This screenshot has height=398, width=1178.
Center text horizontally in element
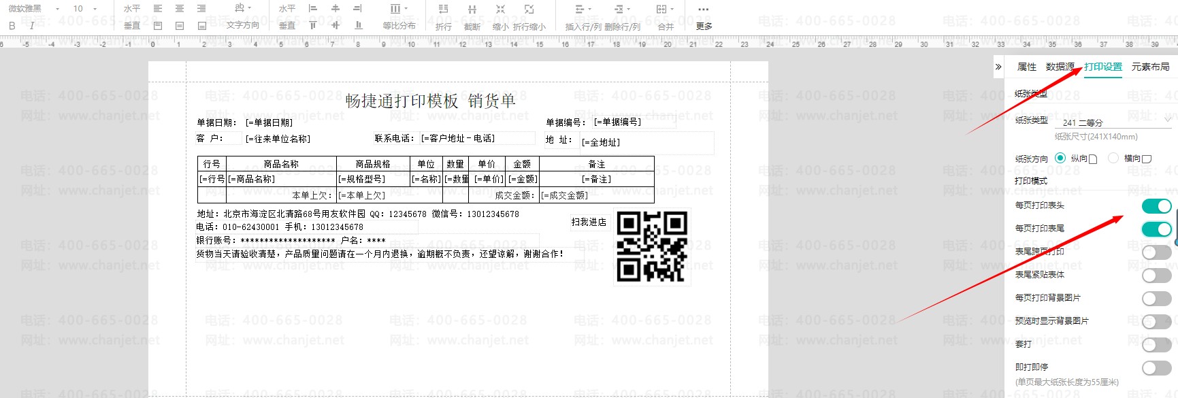point(180,8)
